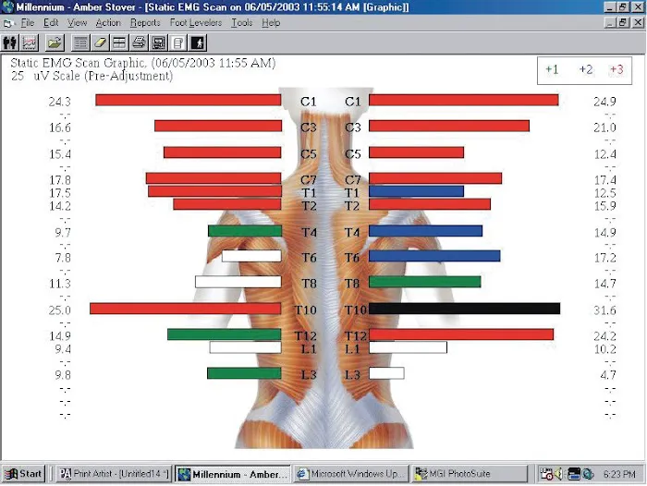647x486 pixels.
Task: Click the graph chart toolbar icon
Action: click(30, 43)
